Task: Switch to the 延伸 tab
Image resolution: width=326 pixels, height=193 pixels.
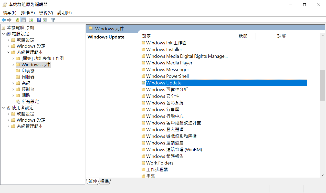Action: (93, 181)
